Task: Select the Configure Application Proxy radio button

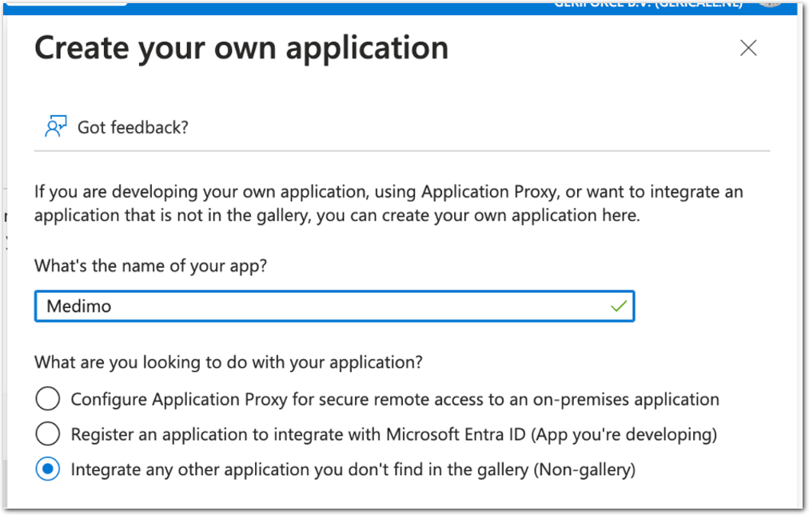Action: [x=48, y=399]
